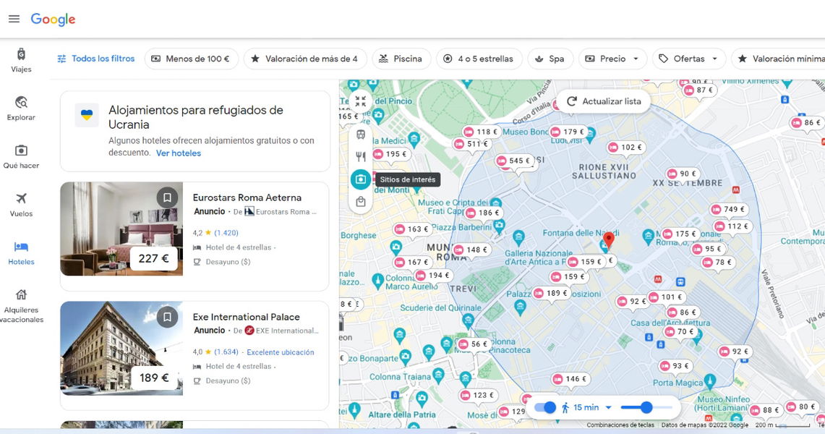This screenshot has width=825, height=434.
Task: Click the Excelente ubicación label
Action: coord(281,352)
